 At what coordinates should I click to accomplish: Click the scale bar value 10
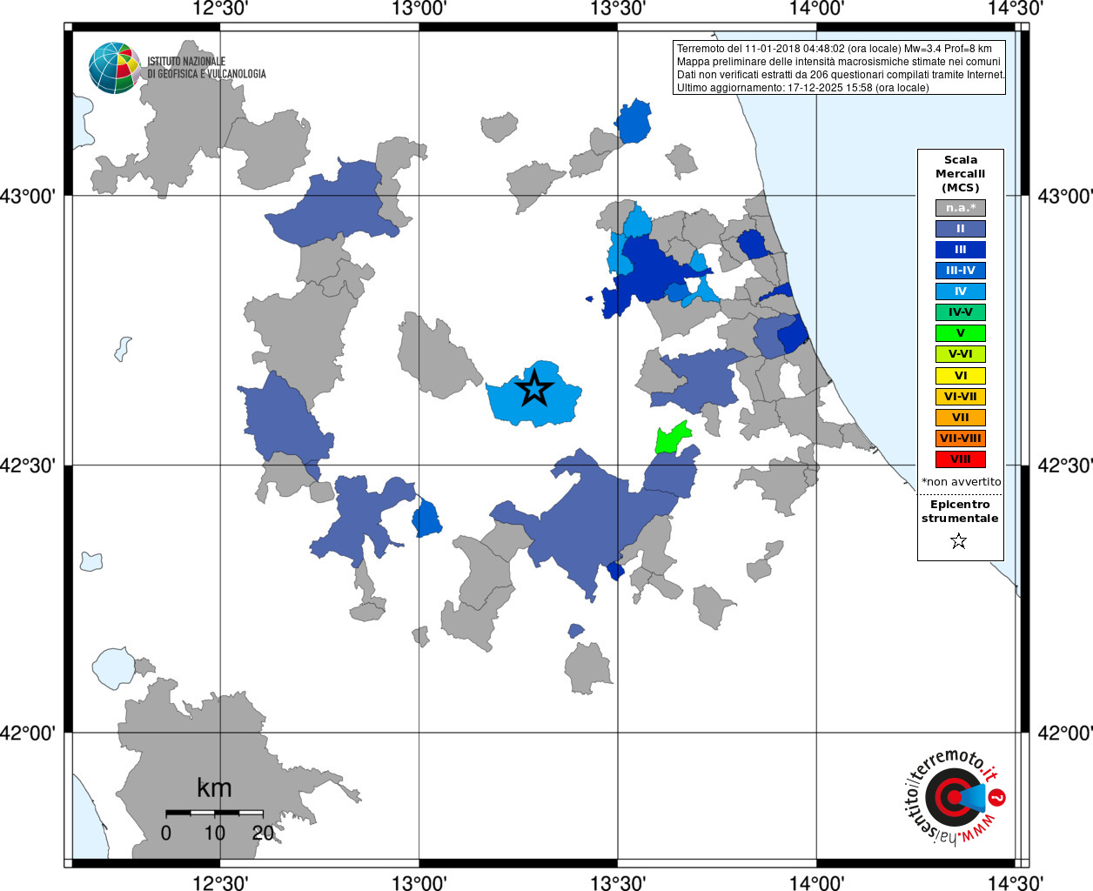(215, 833)
